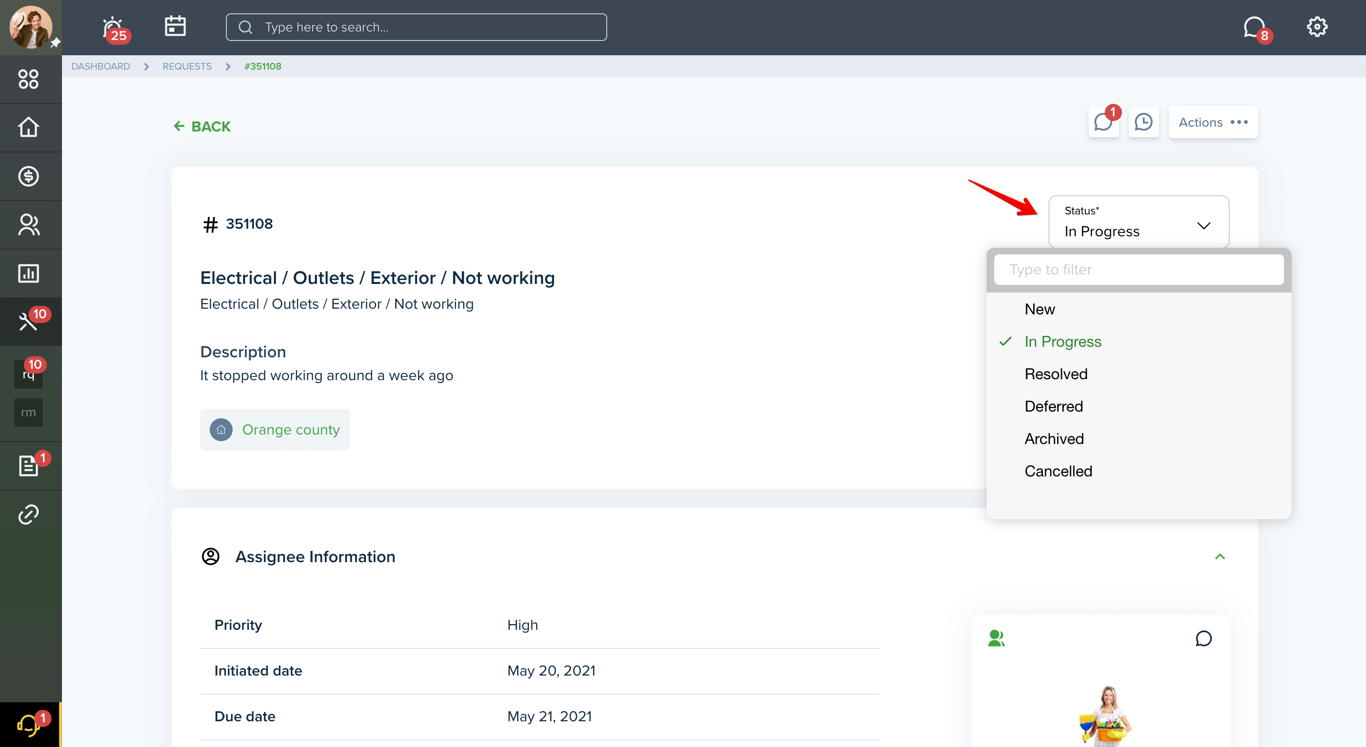Image resolution: width=1366 pixels, height=747 pixels.
Task: Open the calendar icon in top bar
Action: pyautogui.click(x=175, y=26)
